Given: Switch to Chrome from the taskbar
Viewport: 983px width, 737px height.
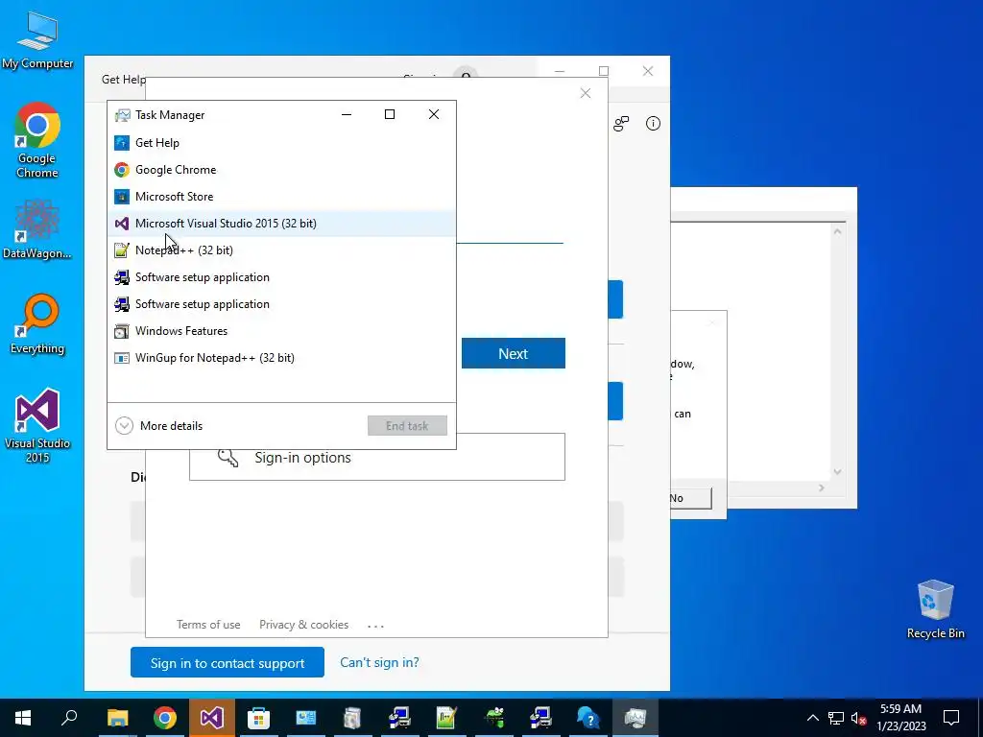Looking at the screenshot, I should coord(165,718).
